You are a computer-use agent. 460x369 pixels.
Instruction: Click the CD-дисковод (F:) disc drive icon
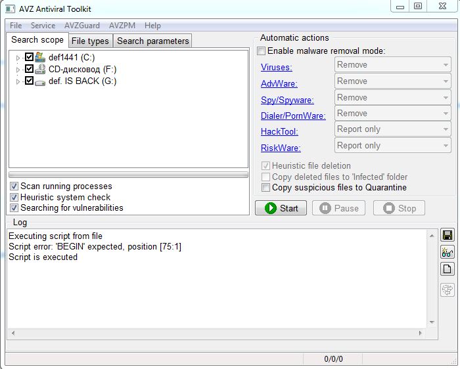tap(40, 69)
